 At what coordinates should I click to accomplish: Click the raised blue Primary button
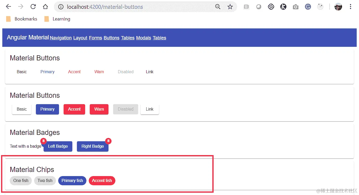pos(47,109)
